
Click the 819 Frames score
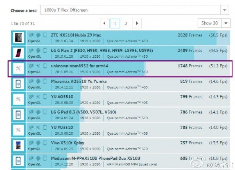tap(191, 81)
